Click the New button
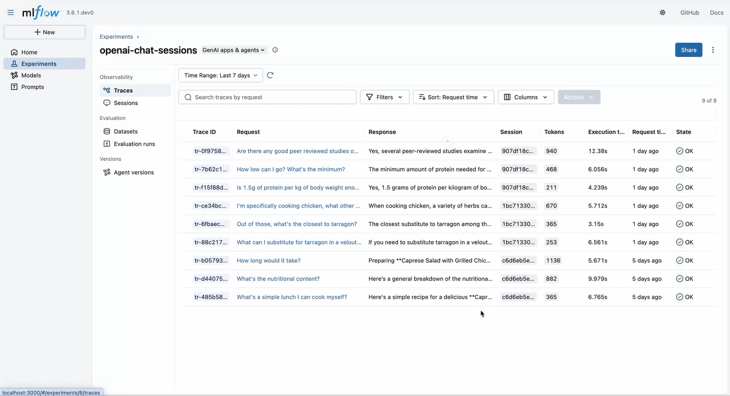Viewport: 730px width, 396px height. [44, 32]
